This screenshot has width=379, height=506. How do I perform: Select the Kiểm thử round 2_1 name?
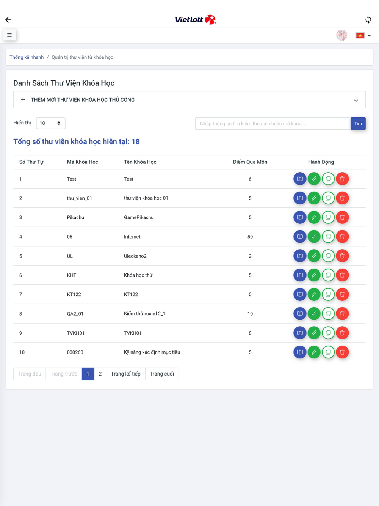(144, 314)
